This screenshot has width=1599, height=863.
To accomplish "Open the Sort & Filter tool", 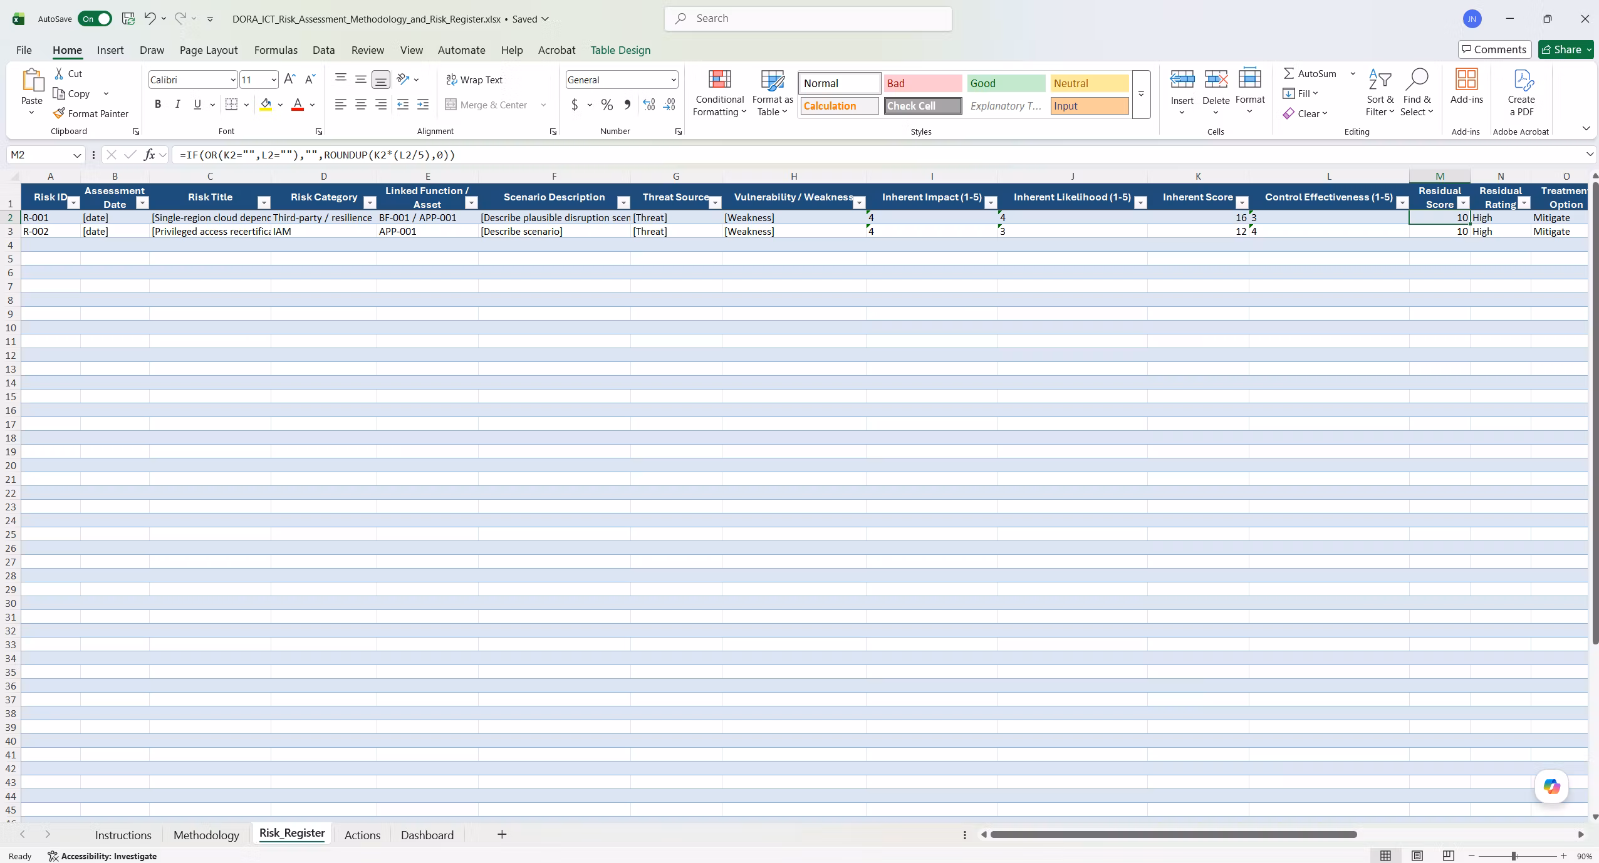I will tap(1380, 93).
